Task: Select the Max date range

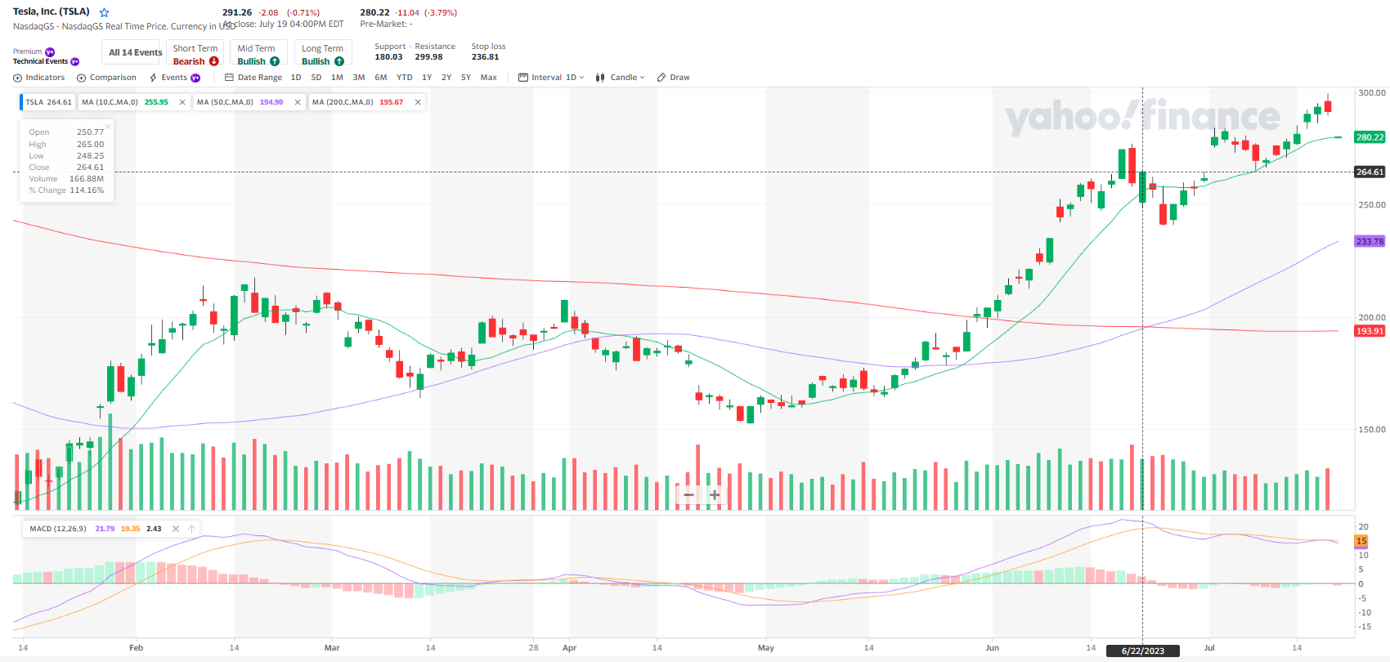Action: point(489,78)
